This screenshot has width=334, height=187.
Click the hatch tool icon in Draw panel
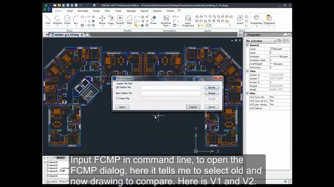click(x=82, y=25)
